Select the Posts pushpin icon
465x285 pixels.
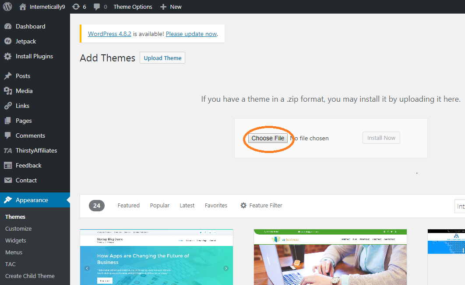tap(8, 76)
